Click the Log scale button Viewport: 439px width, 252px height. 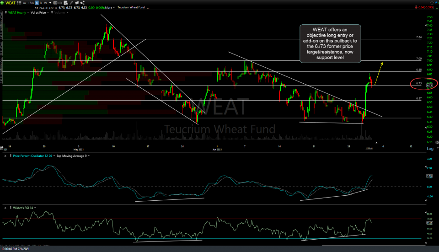pyautogui.click(x=430, y=149)
